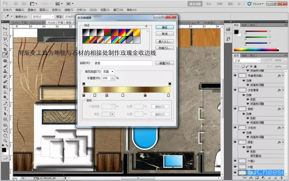Open the 图像(I) menu
Screen dimensions: 289x181
point(32,10)
